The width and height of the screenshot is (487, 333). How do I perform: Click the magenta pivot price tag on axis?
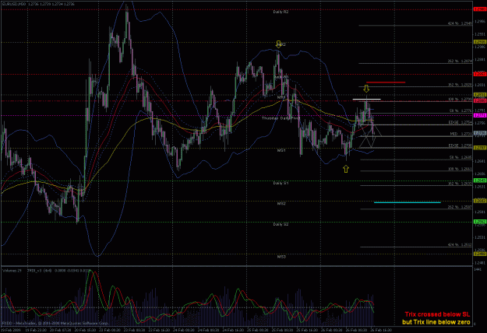(x=480, y=115)
